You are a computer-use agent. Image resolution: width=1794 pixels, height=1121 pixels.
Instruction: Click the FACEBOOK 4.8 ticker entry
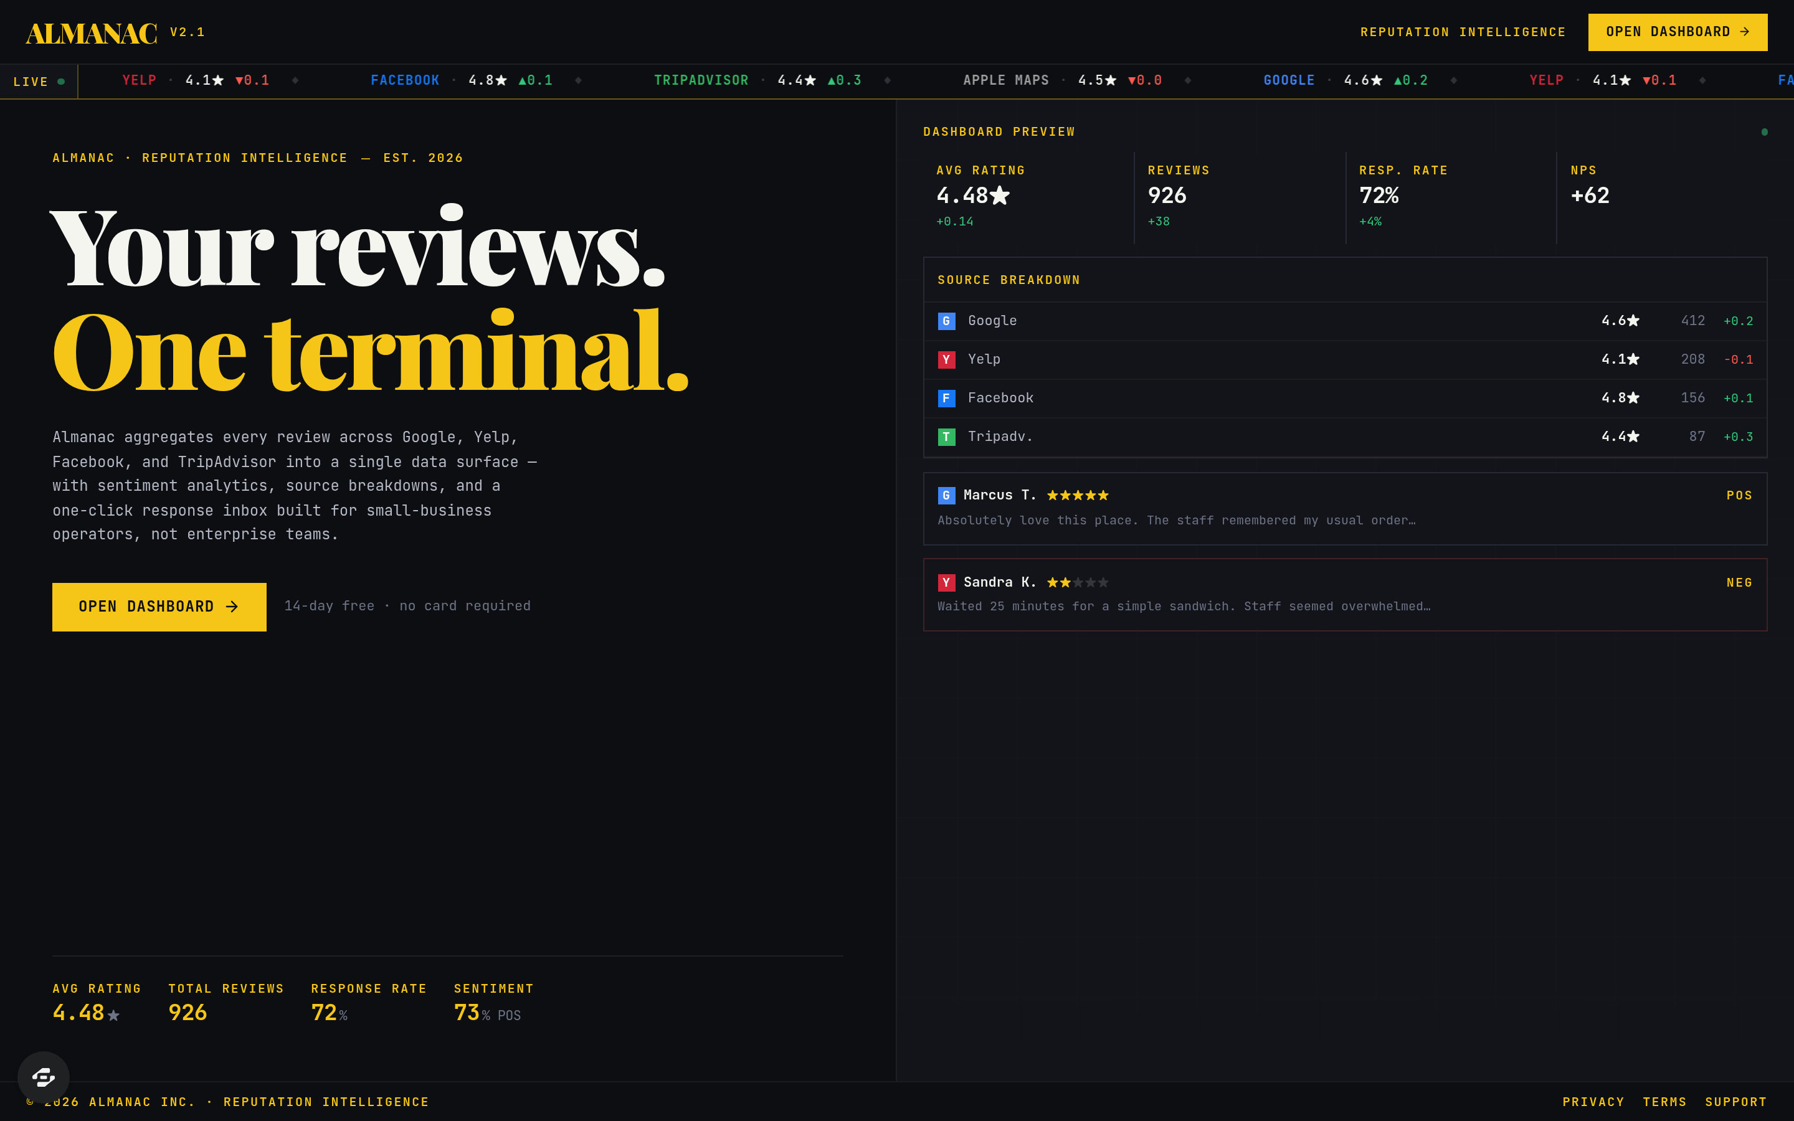461,81
